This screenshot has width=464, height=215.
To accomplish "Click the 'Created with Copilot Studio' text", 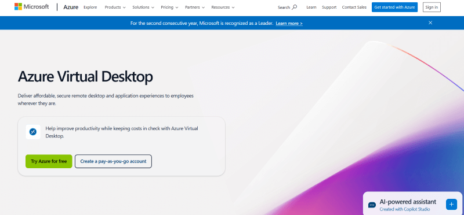I will pos(404,209).
